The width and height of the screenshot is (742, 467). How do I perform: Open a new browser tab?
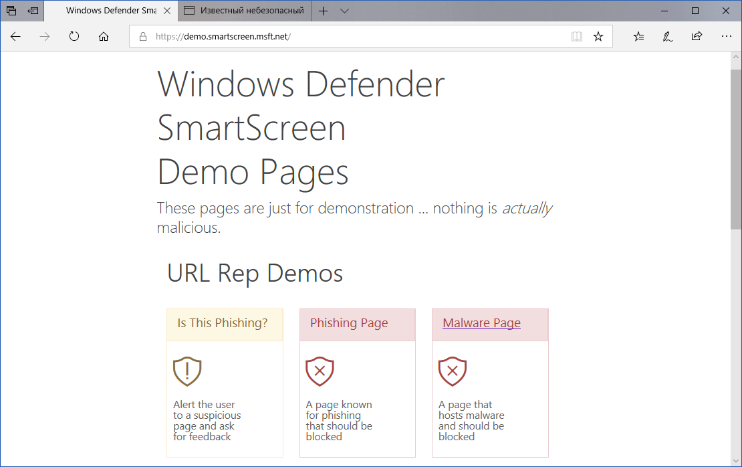pos(323,11)
